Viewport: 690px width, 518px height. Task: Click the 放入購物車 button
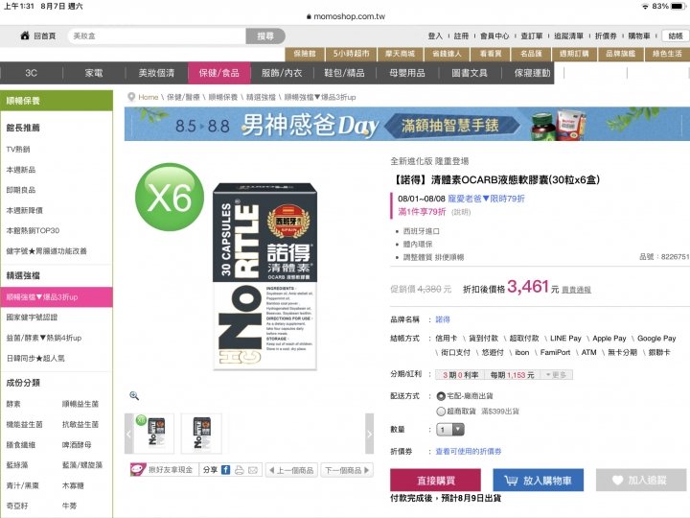coord(539,481)
